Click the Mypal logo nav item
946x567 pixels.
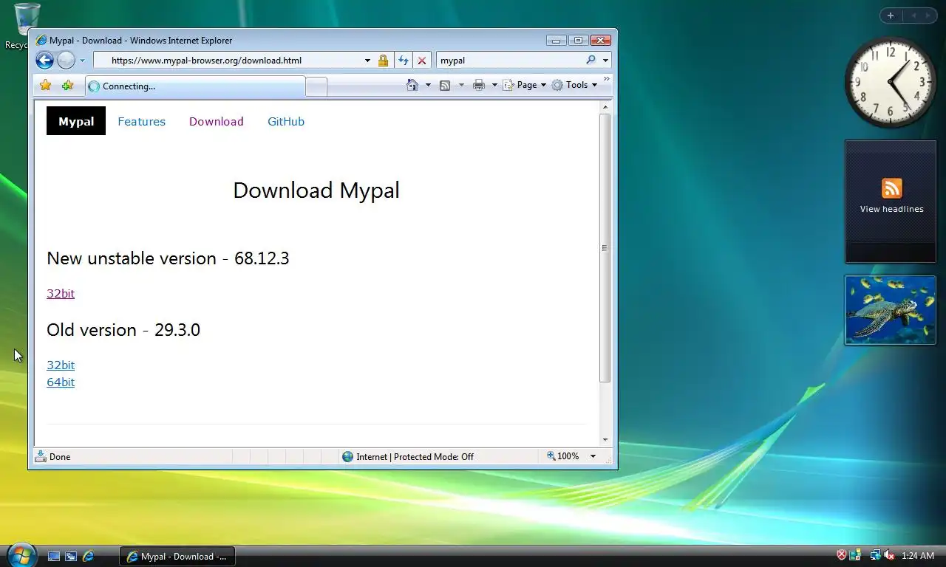pyautogui.click(x=76, y=121)
